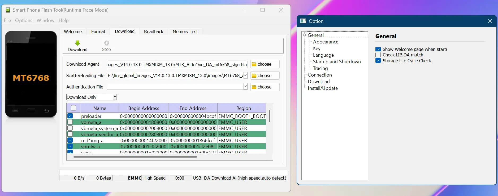Uncheck the preloader partition checkbox
The image size is (498, 196).
(x=70, y=116)
